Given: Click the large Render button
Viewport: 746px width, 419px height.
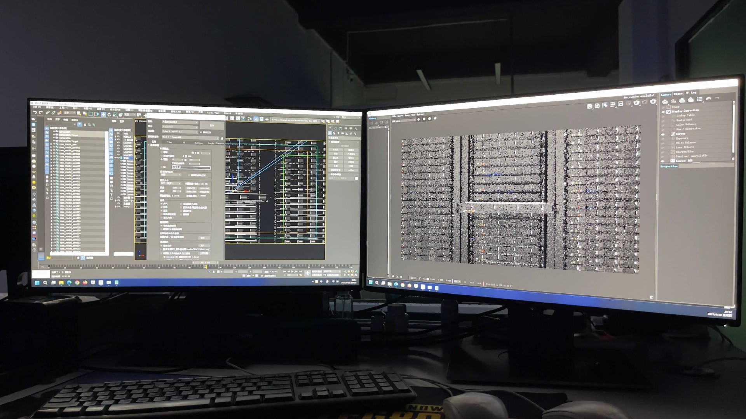Looking at the screenshot, I should [212, 126].
